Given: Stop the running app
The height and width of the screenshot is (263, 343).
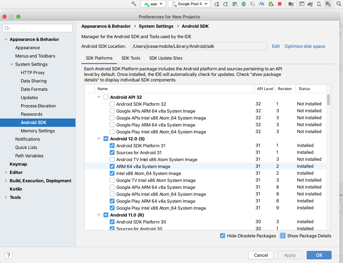Looking at the screenshot, I should [280, 4].
